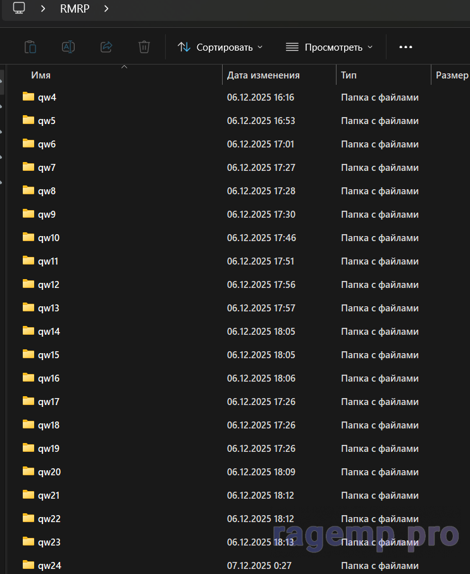Viewport: 470px width, 574px height.
Task: Open the Просмотреть view dropdown
Action: coord(329,47)
